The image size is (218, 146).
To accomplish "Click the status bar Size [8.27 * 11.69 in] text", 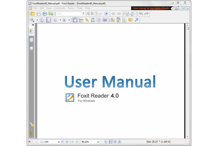I will tap(158, 142).
